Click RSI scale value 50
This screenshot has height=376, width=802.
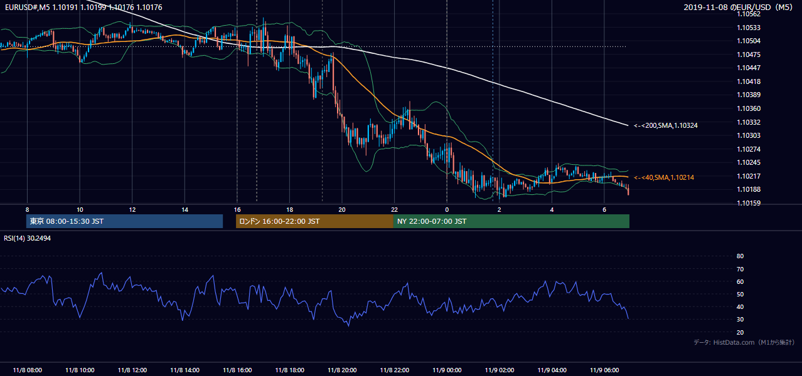tap(740, 294)
